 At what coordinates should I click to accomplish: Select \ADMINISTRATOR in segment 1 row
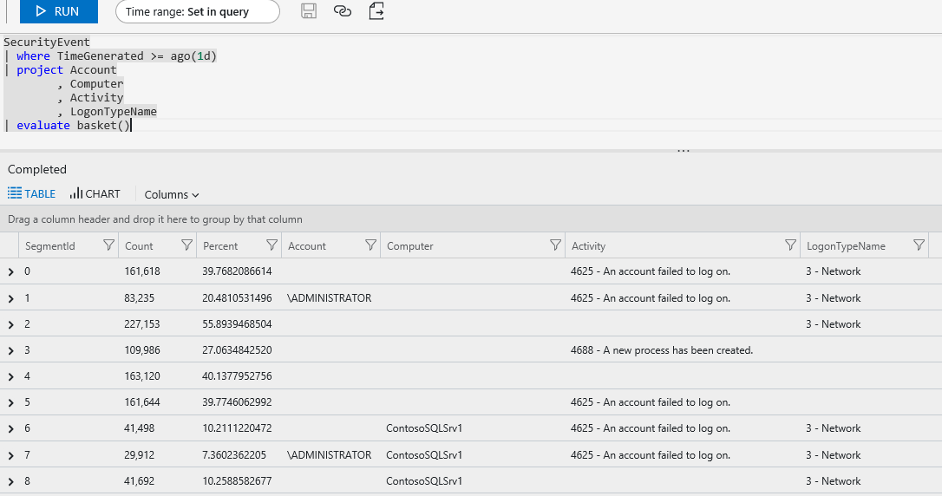coord(330,297)
